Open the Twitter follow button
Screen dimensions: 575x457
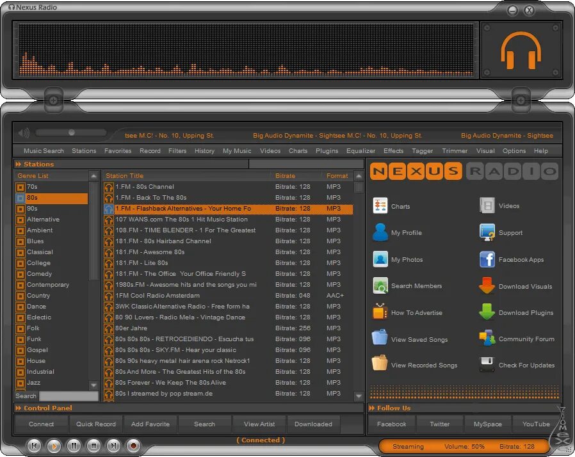pyautogui.click(x=439, y=424)
